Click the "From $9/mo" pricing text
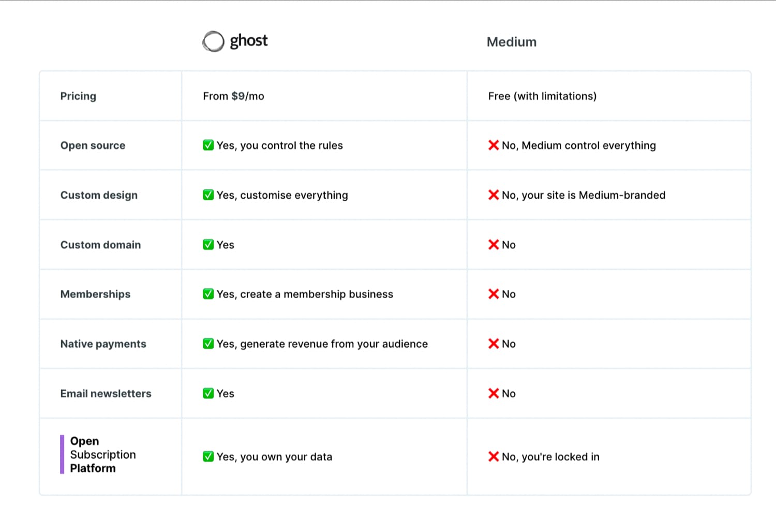 click(233, 96)
